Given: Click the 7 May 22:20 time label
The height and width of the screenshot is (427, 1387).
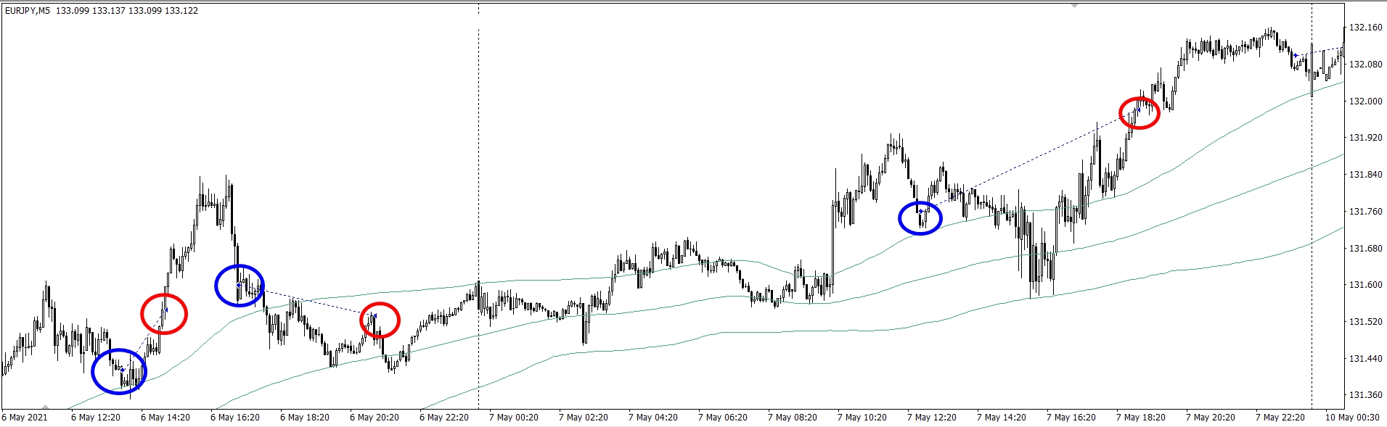Looking at the screenshot, I should click(x=1280, y=418).
